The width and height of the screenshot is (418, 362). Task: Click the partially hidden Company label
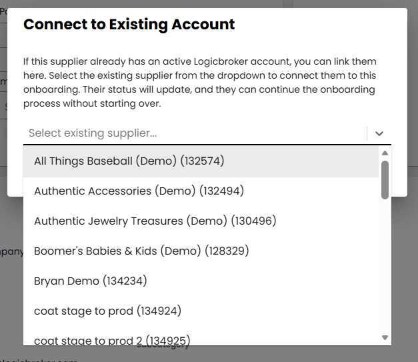point(11,252)
